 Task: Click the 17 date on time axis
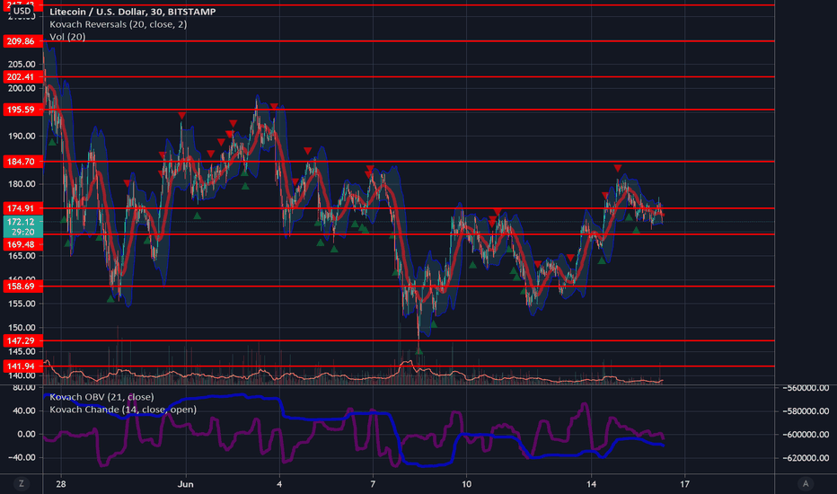tap(685, 484)
